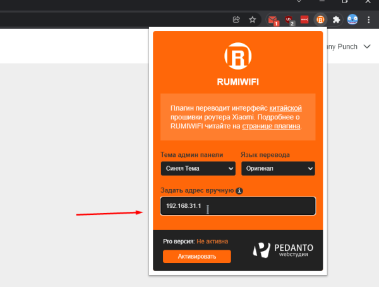This screenshot has height=287, width=379.
Task: Follow the 'китайской' link
Action: (286, 108)
